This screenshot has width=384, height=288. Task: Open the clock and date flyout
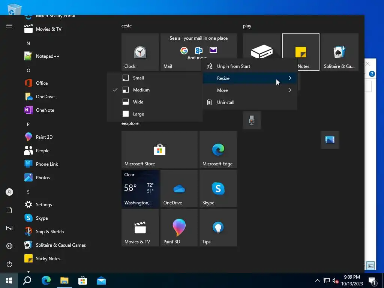click(x=352, y=280)
